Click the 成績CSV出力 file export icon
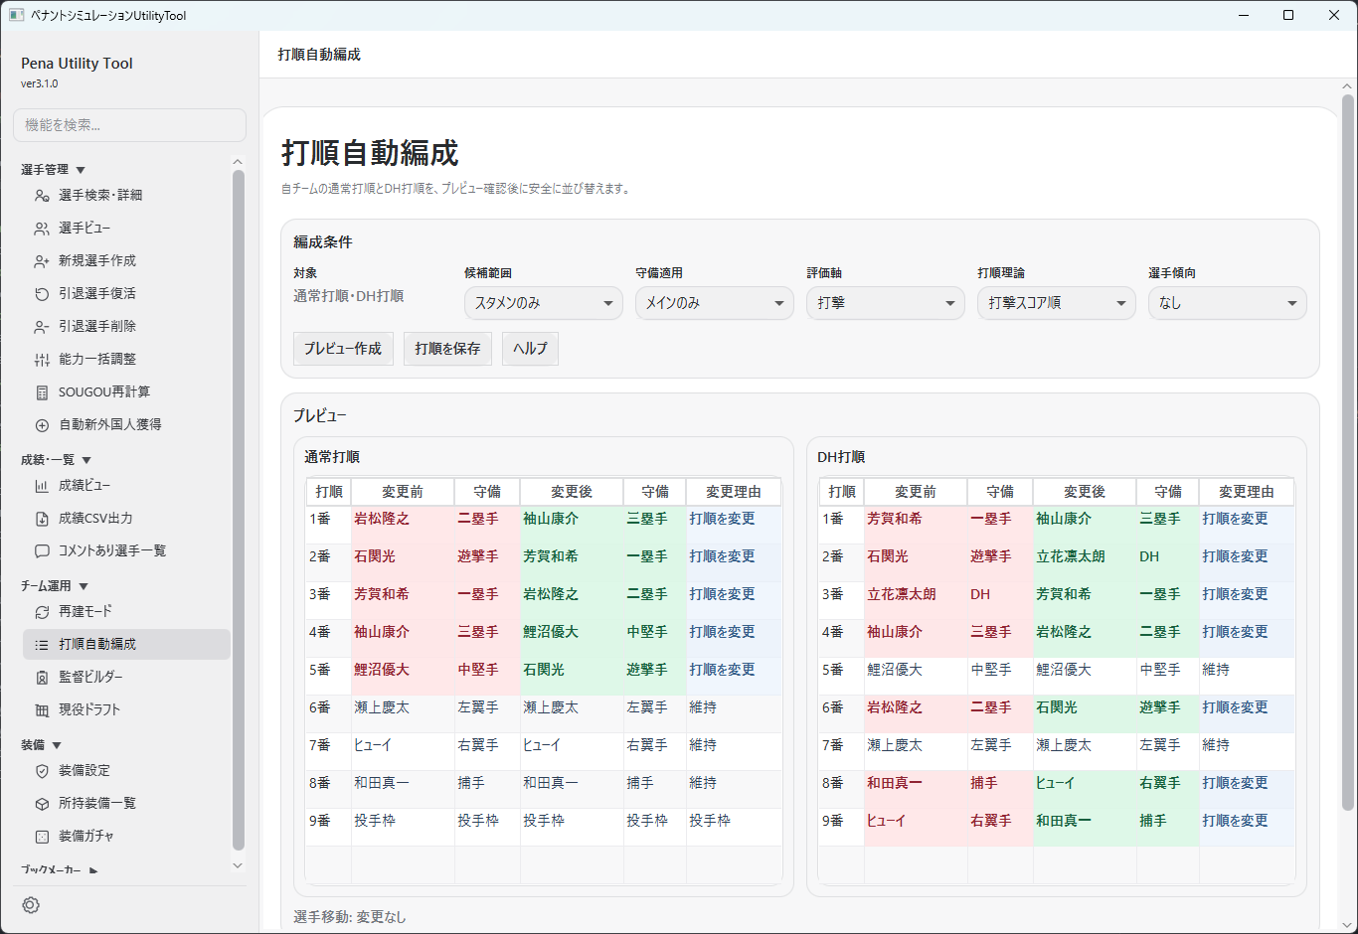 coord(42,519)
